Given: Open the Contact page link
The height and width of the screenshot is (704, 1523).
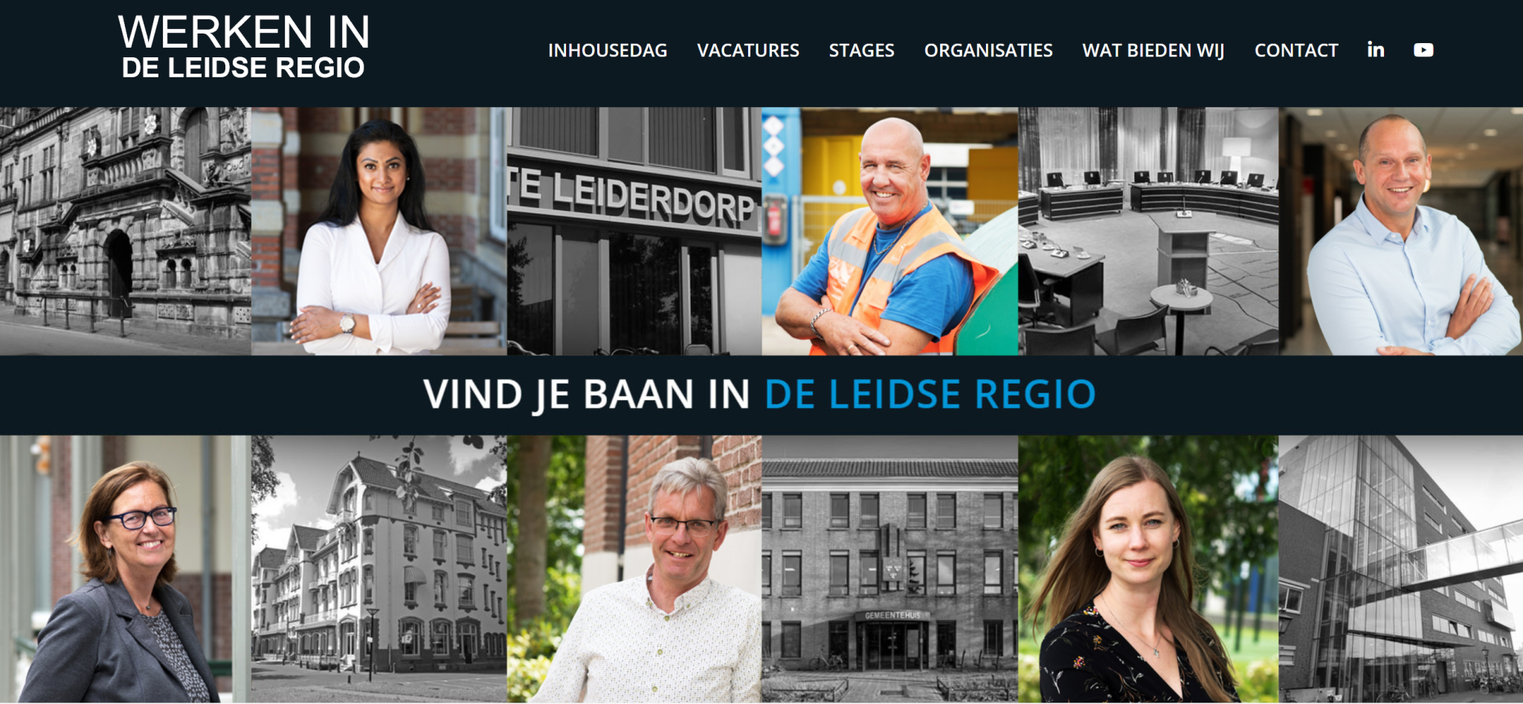Looking at the screenshot, I should (1296, 51).
